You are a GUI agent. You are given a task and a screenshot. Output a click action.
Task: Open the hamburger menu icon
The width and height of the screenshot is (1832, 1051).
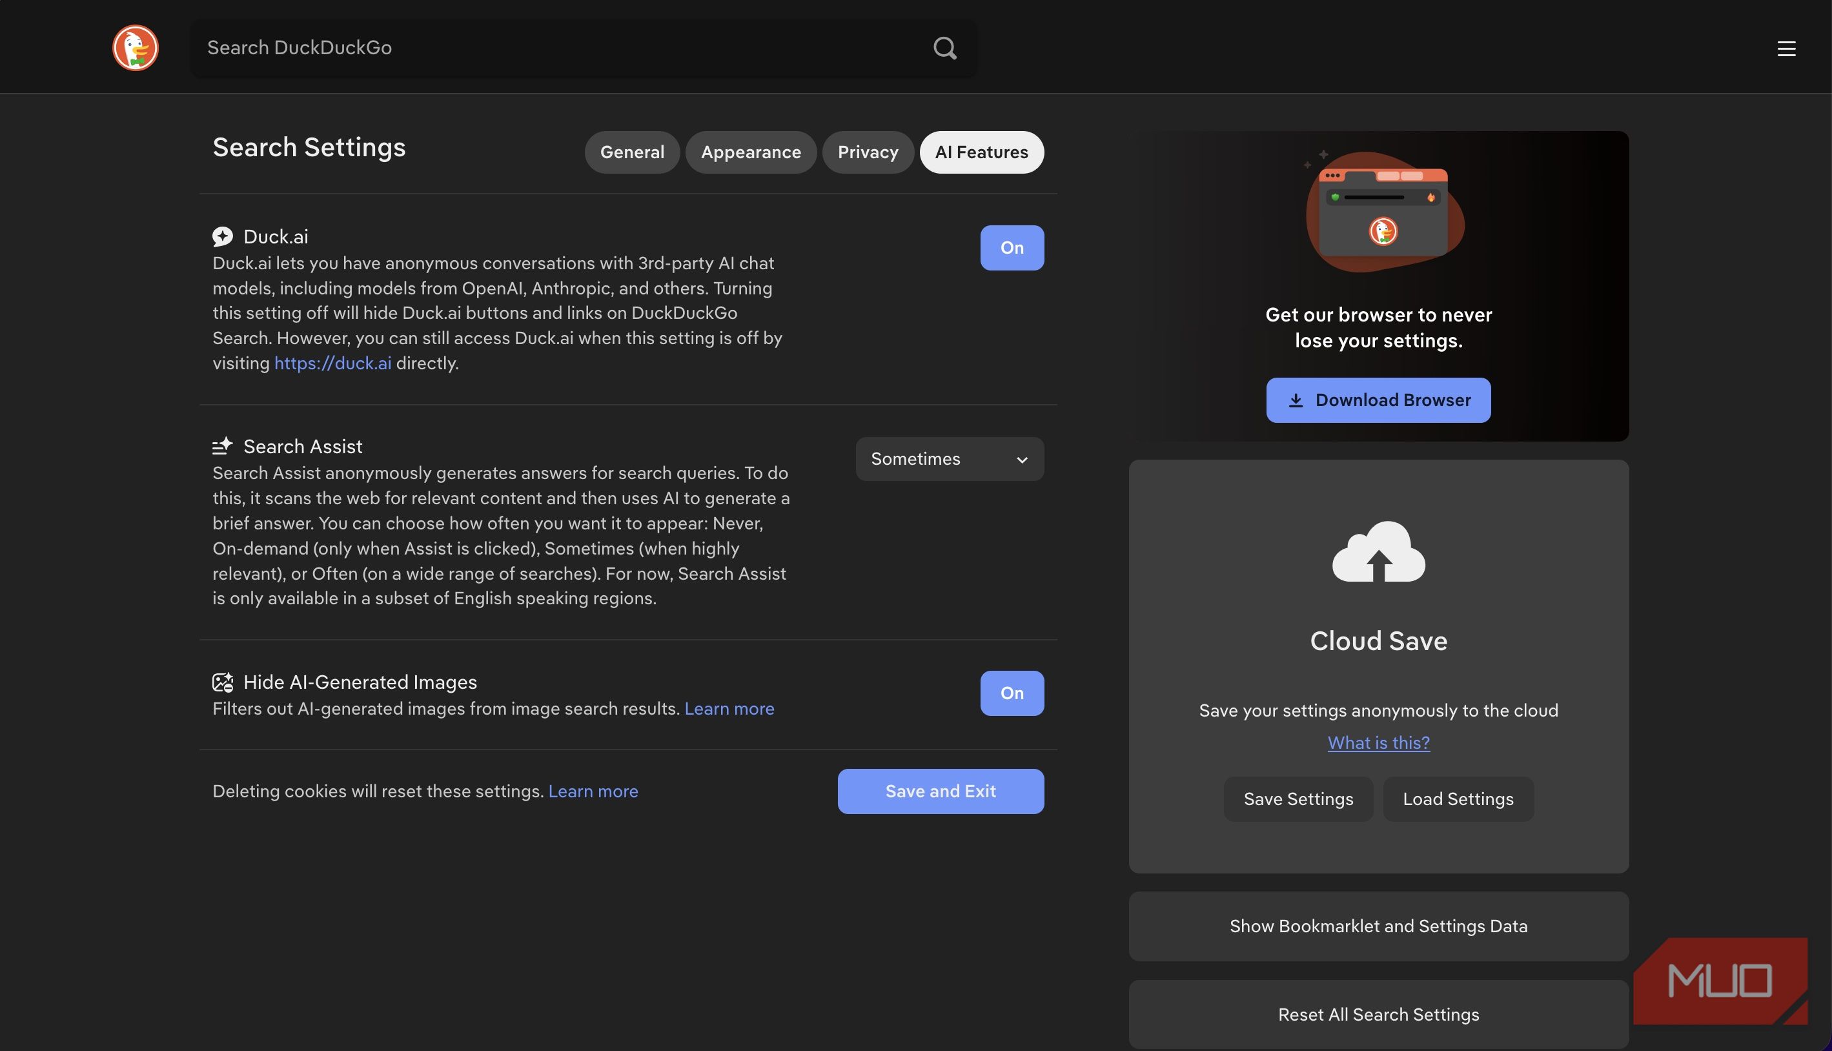1786,48
